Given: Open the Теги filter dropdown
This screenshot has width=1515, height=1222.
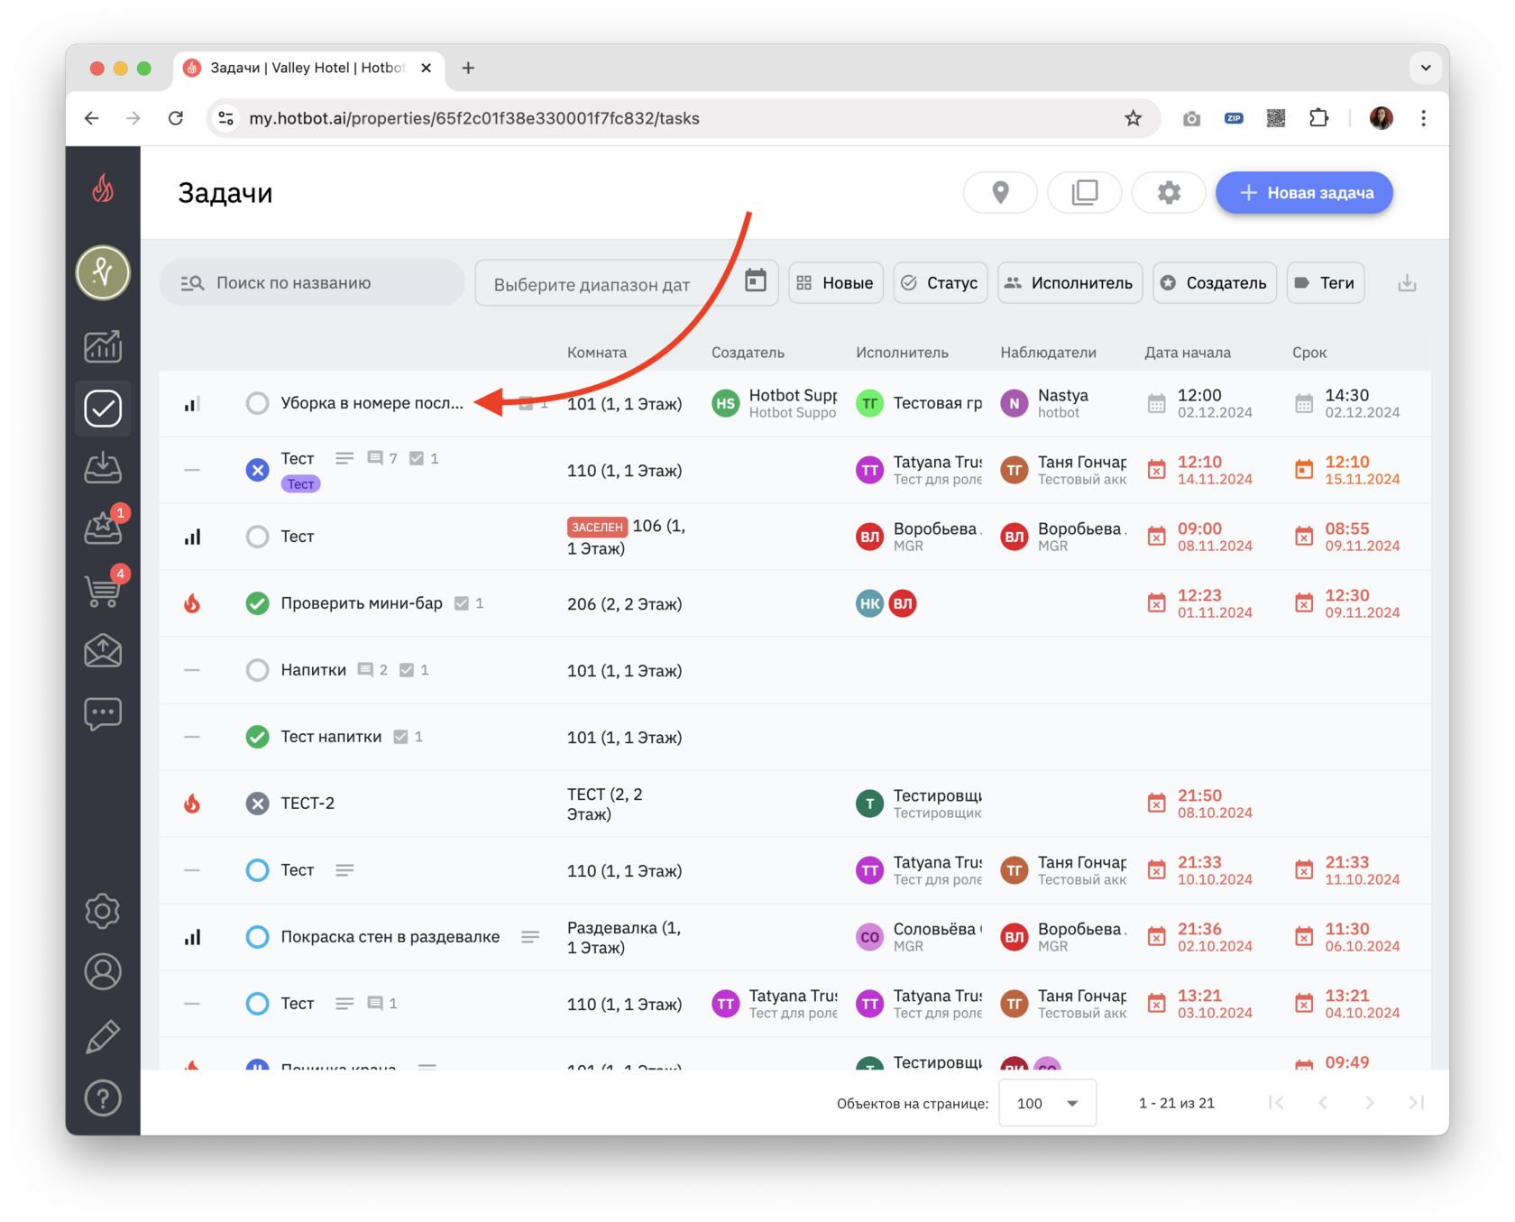Looking at the screenshot, I should [x=1326, y=283].
